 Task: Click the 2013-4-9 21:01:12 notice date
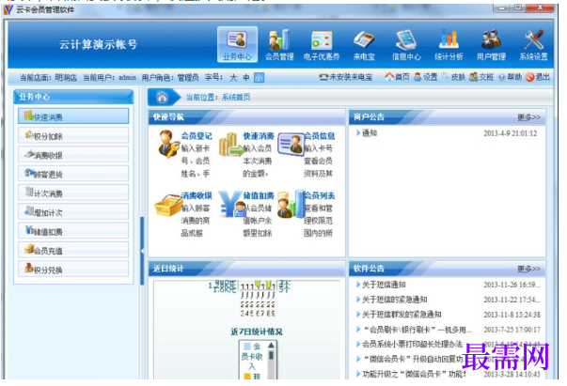tap(511, 133)
